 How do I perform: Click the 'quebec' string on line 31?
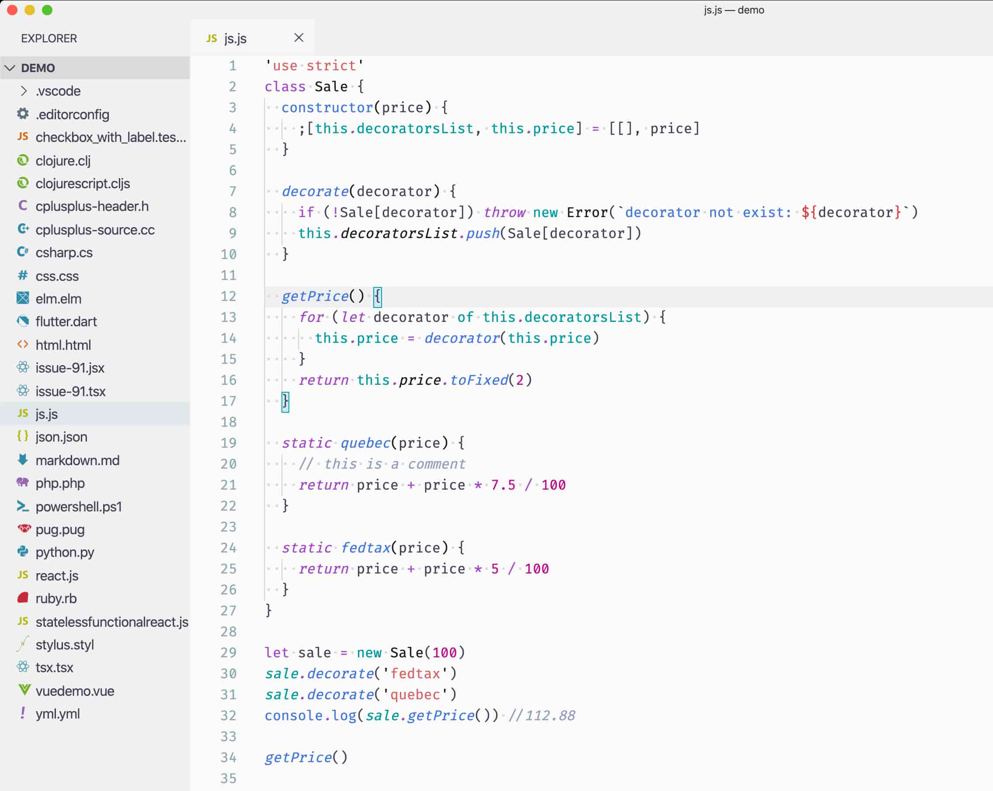point(415,694)
